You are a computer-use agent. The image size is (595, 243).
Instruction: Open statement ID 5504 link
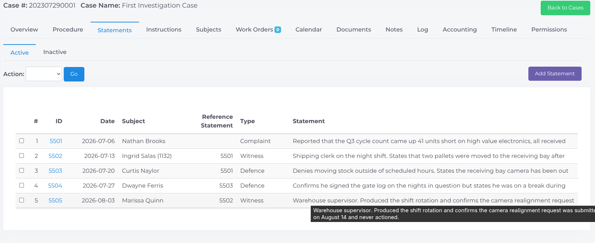[x=55, y=185]
